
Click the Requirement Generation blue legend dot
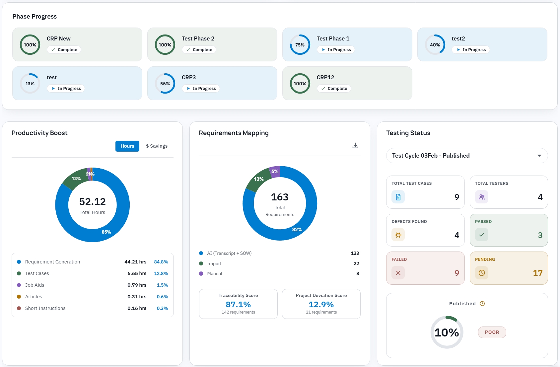click(19, 262)
